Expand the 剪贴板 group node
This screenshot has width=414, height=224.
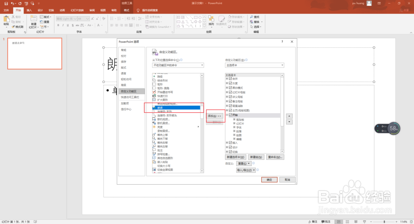point(234,119)
